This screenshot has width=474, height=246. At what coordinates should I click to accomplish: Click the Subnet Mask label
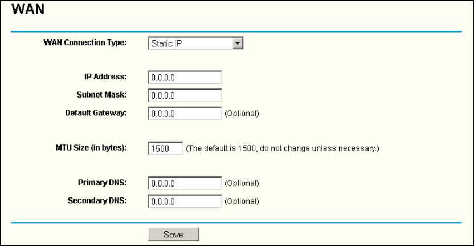pyautogui.click(x=101, y=95)
